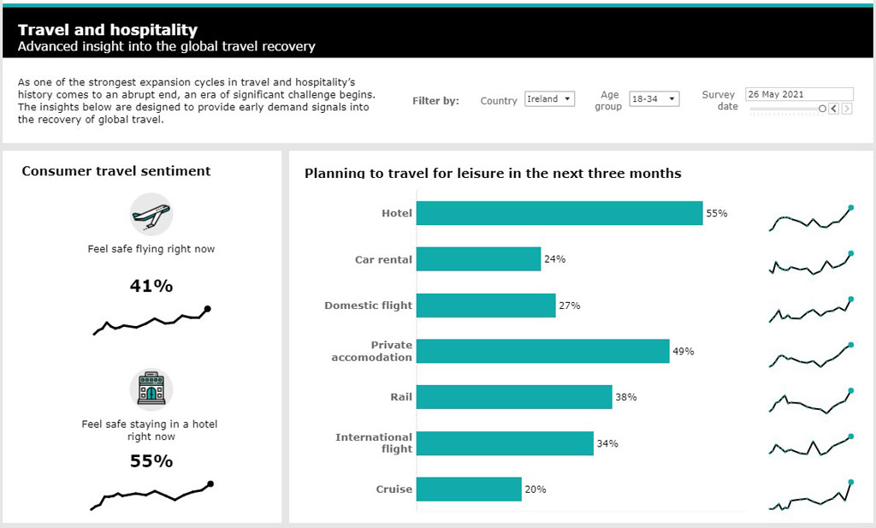The height and width of the screenshot is (528, 876).
Task: Click the Cruise trend sparkline
Action: point(810,498)
